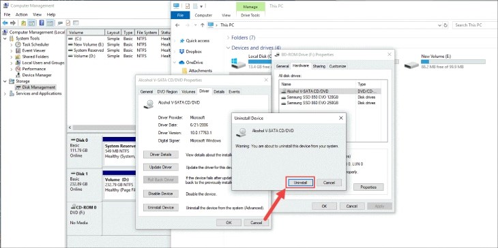498x248 pixels.
Task: Click the Task Scheduler clock icon
Action: 18,44
